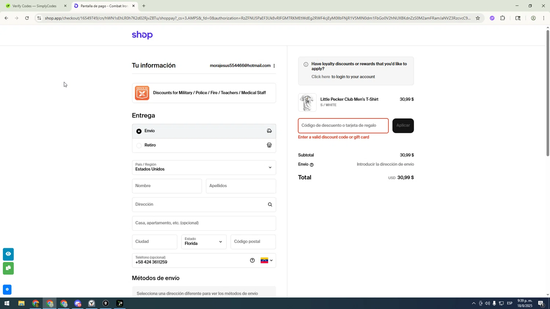
Task: Show hidden system tray icons
Action: coord(473,304)
